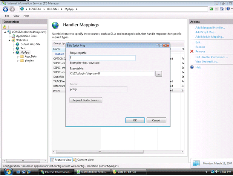
Task: Open Internet Explorer from quick launch
Action: pyautogui.click(x=29, y=172)
